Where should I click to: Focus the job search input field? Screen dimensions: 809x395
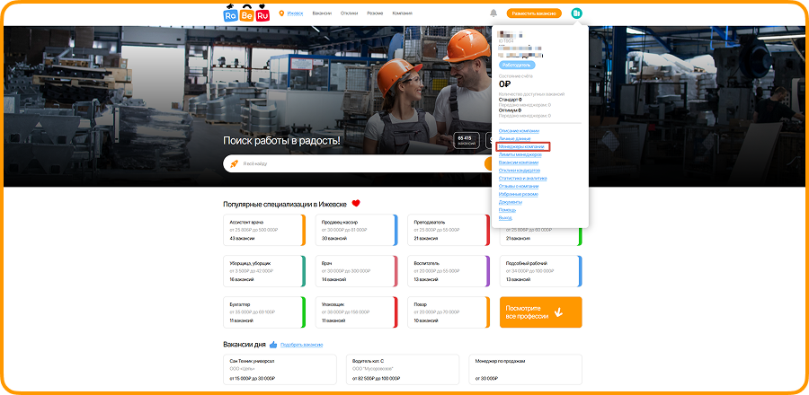360,163
